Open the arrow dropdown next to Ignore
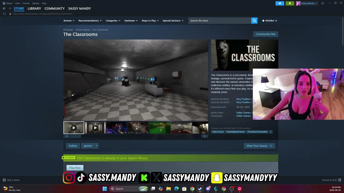Image resolution: width=344 pixels, height=193 pixels. click(x=97, y=146)
